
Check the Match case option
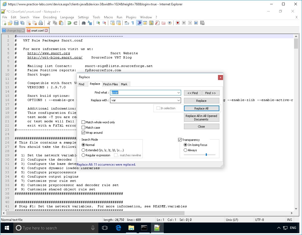click(x=83, y=128)
